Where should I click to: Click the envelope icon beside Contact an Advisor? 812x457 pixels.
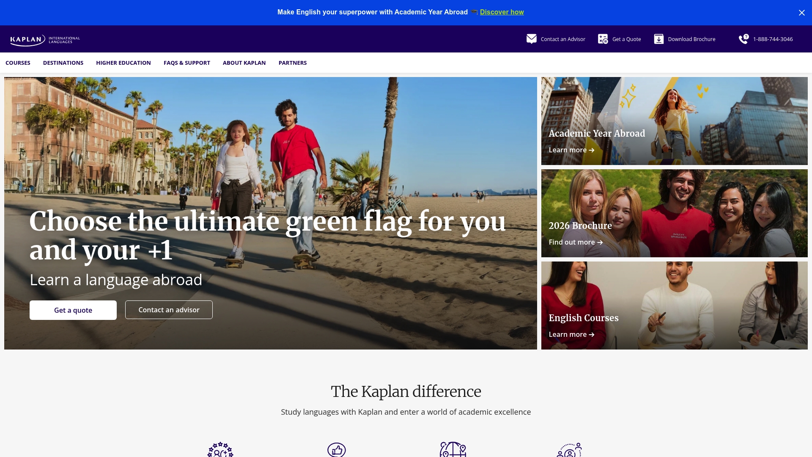point(531,39)
